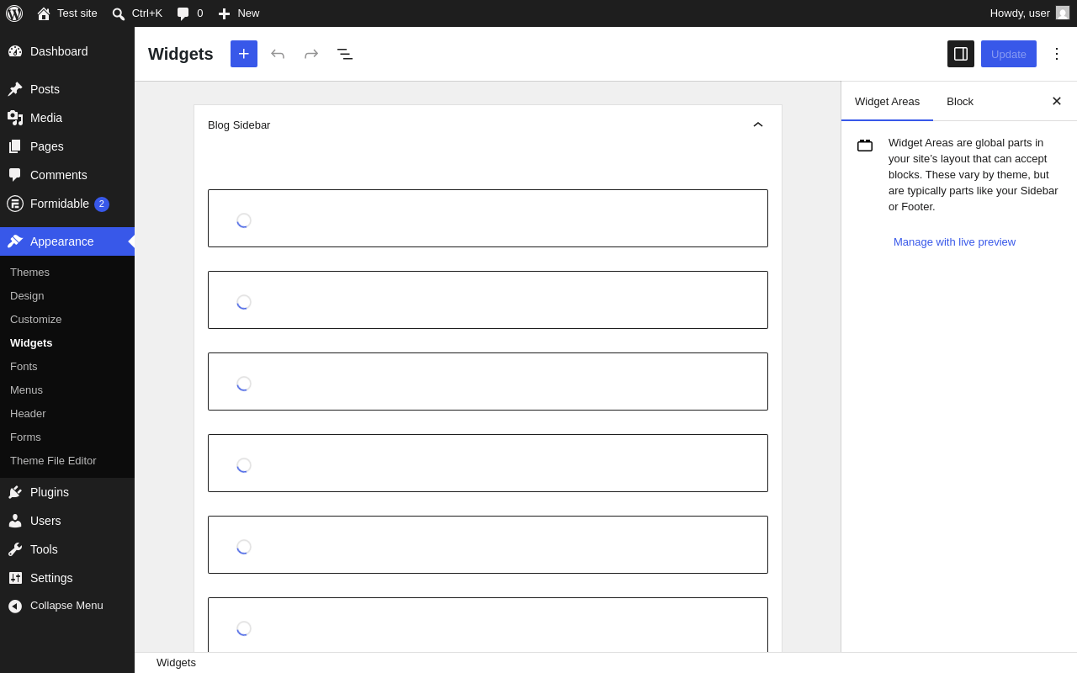Screen dimensions: 1077x673
Task: Click the Undo arrow
Action: [x=278, y=54]
